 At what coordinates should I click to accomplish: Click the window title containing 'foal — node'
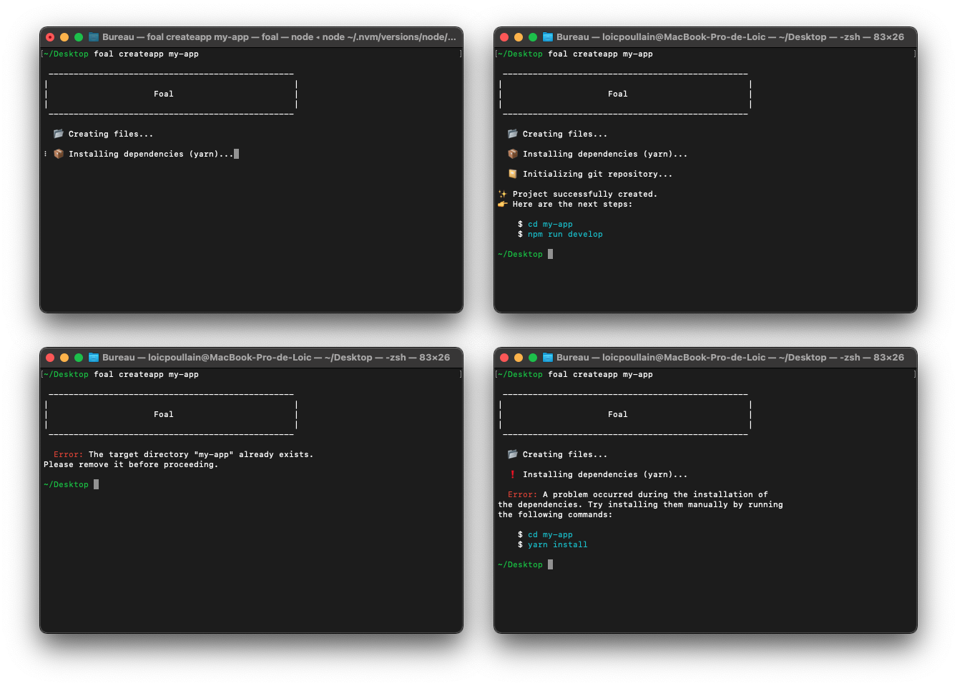point(279,37)
